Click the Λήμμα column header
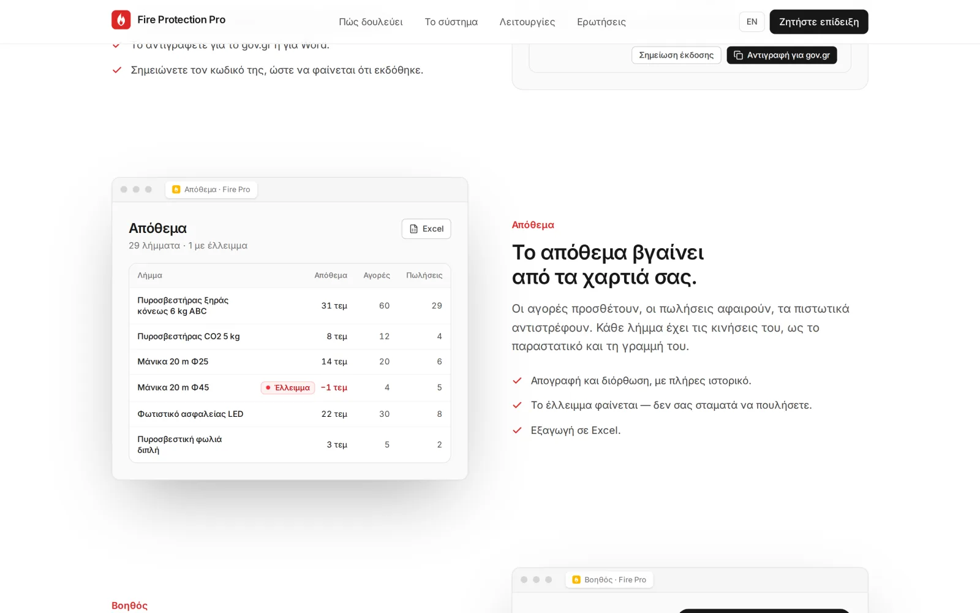Viewport: 980px width, 613px height. coord(150,275)
